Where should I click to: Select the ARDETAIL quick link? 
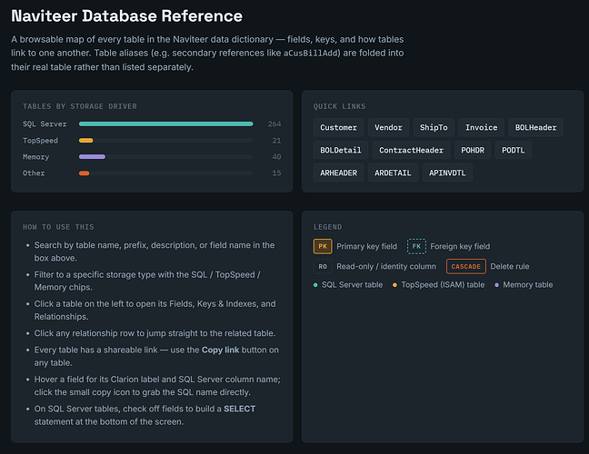pos(393,173)
